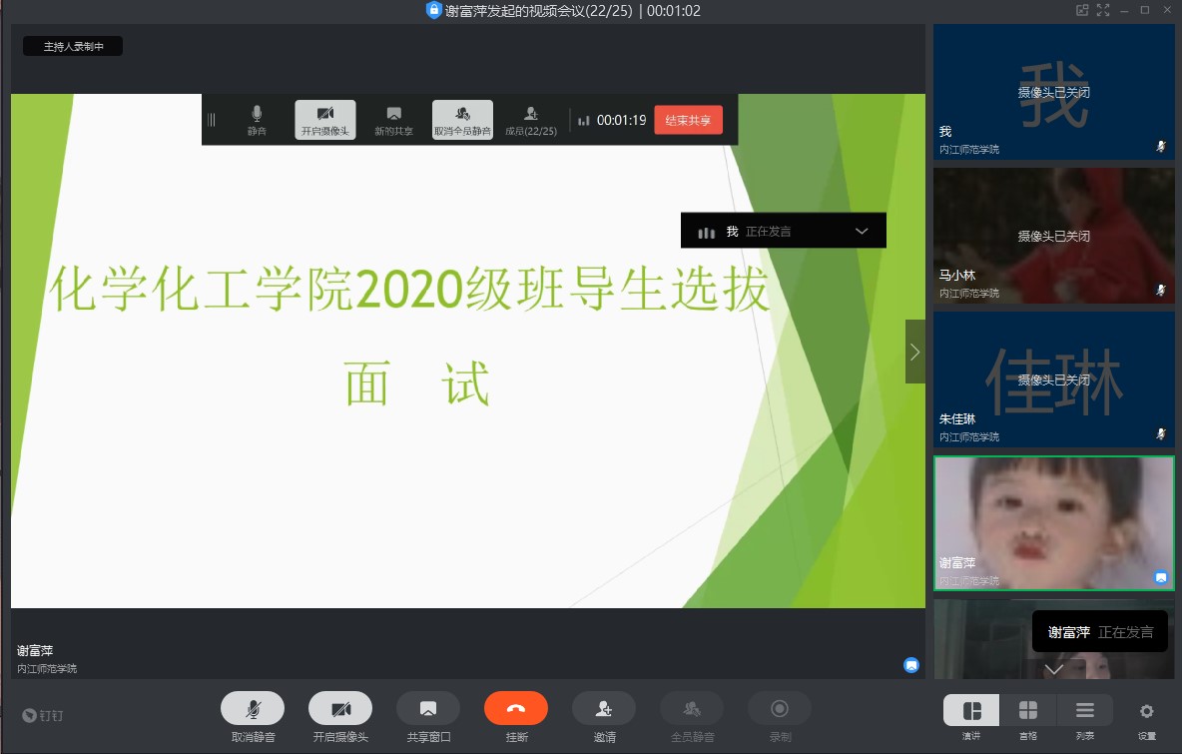Image resolution: width=1182 pixels, height=754 pixels.
Task: Open 成员(22/25) members list
Action: (x=531, y=119)
